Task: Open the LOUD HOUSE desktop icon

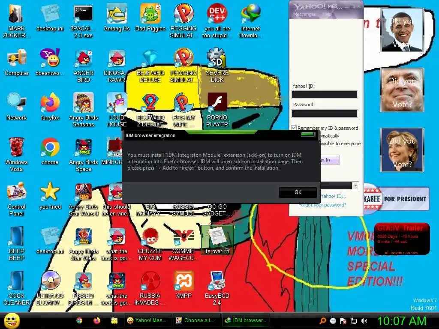Action: (x=117, y=110)
